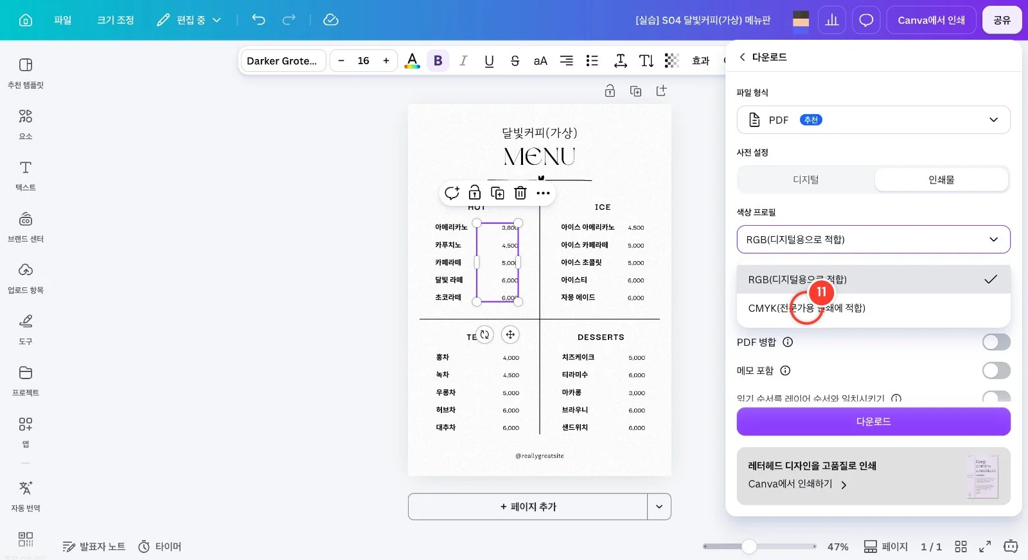Open the Darker Grotesque font dropdown
The image size is (1028, 560).
[282, 61]
